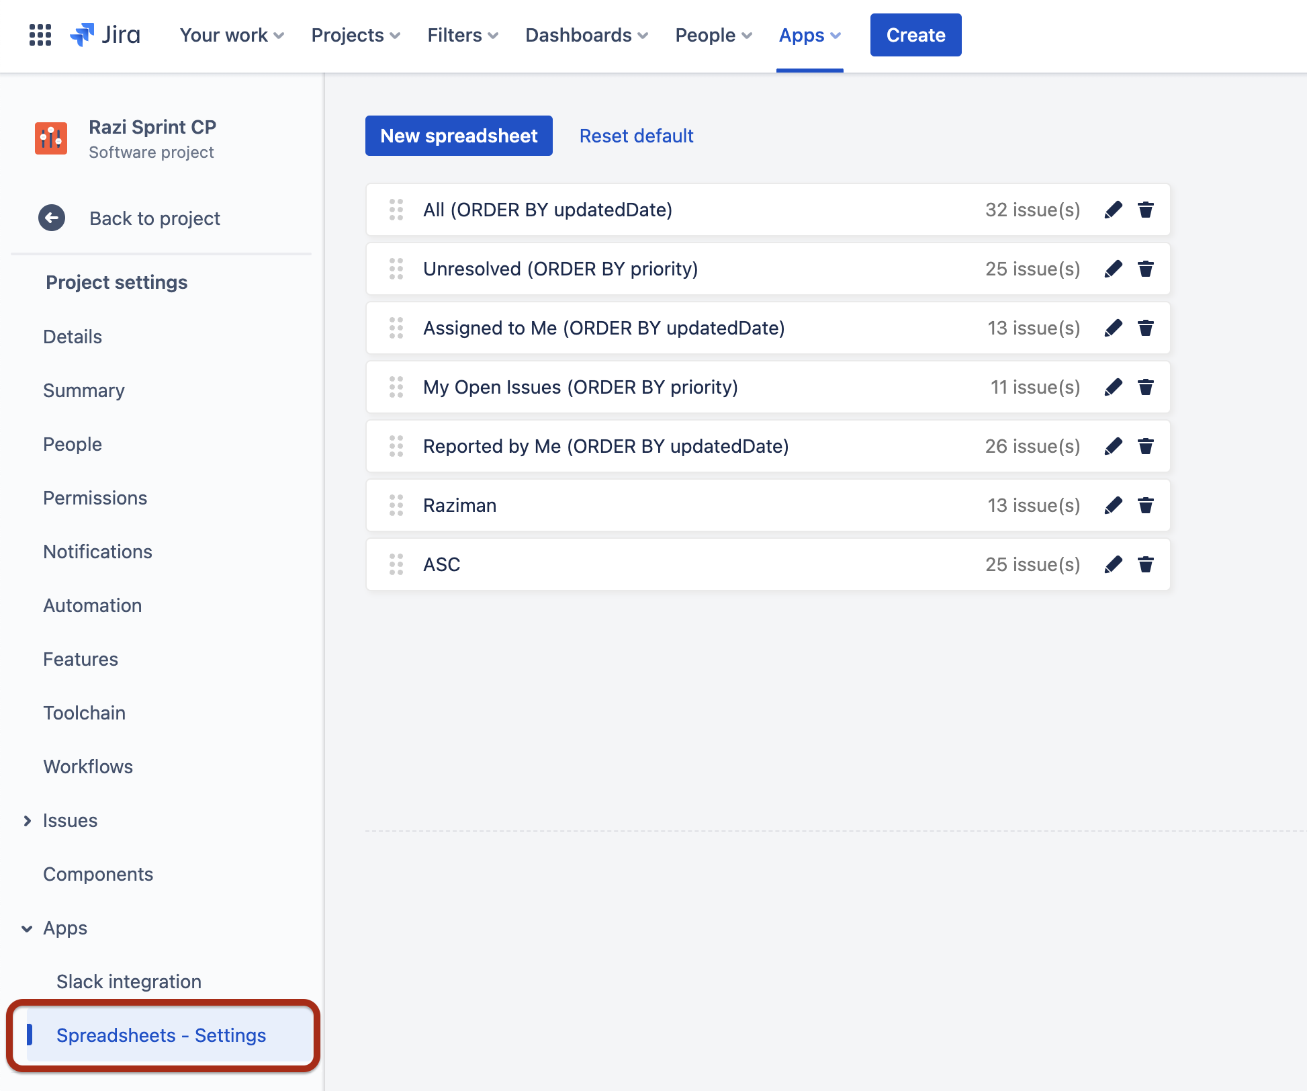Open Workflows in project settings
1307x1091 pixels.
click(x=88, y=767)
